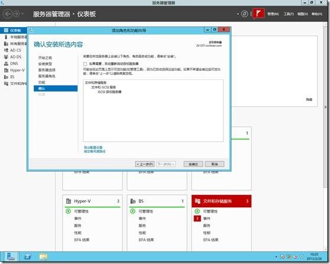
Task: Click the 隐藏 link in welcome panel
Action: tap(309, 99)
